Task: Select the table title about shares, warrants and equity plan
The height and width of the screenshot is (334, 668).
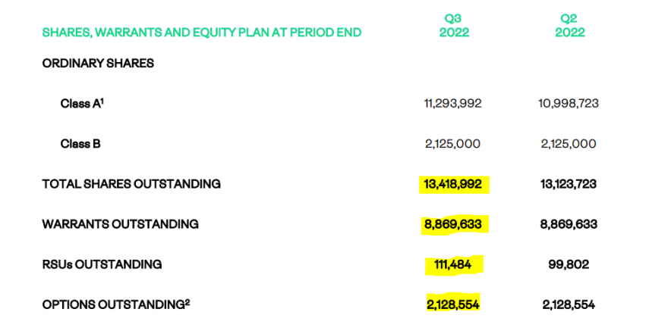Action: click(x=202, y=33)
